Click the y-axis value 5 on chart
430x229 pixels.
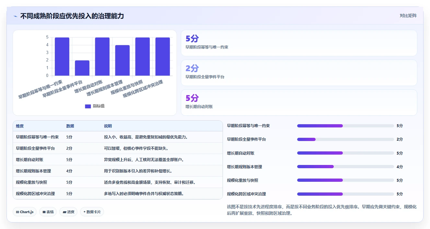[x=47, y=37]
